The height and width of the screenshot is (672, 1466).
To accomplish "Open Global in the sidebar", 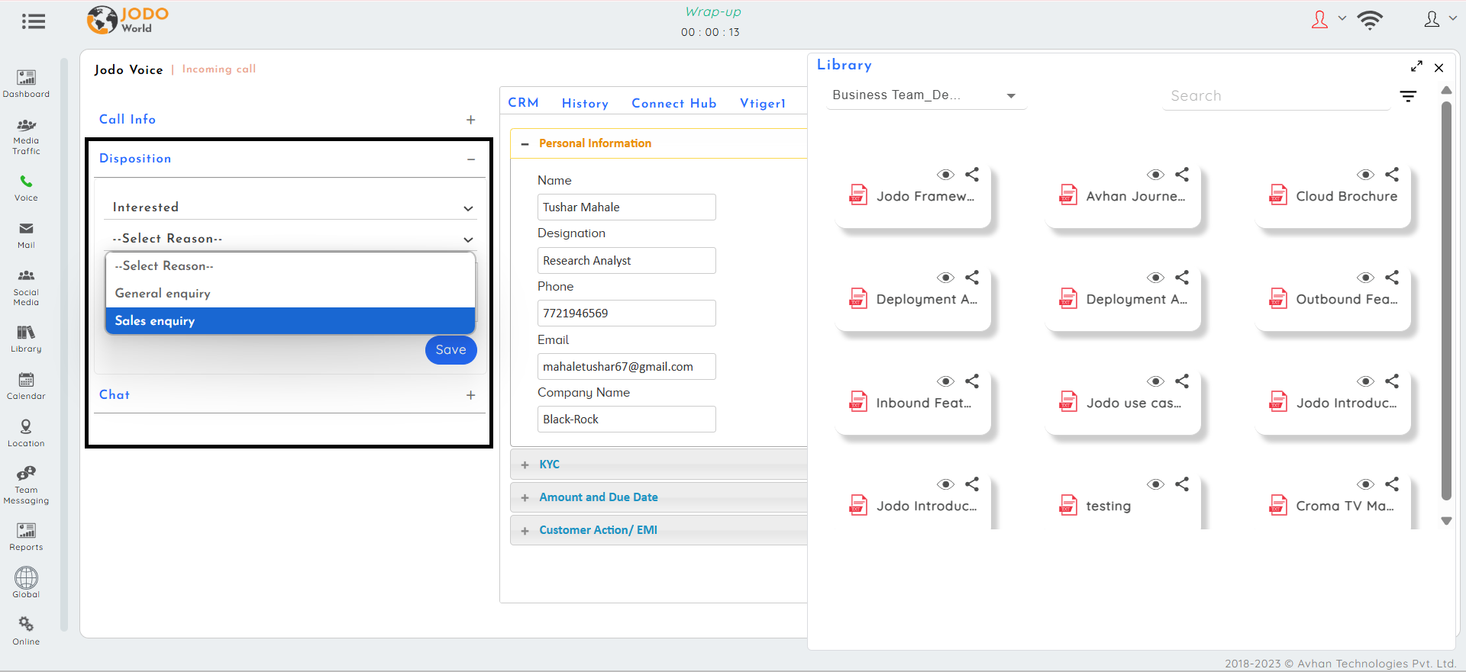I will point(26,583).
